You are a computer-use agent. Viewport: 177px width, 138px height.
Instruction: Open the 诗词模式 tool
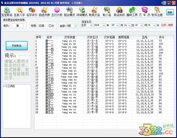(82, 12)
